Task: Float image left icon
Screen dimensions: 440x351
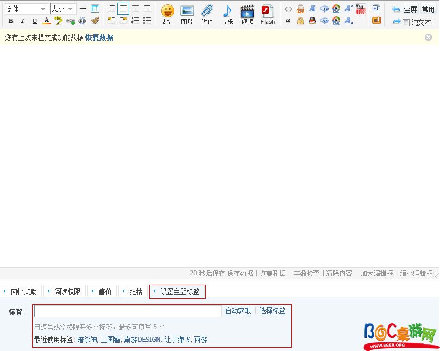Action: [x=111, y=21]
